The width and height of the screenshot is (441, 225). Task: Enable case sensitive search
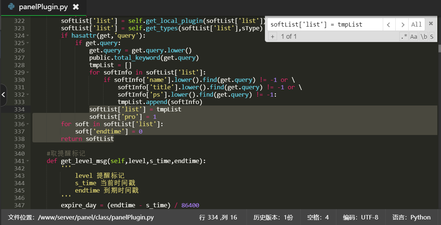(414, 37)
